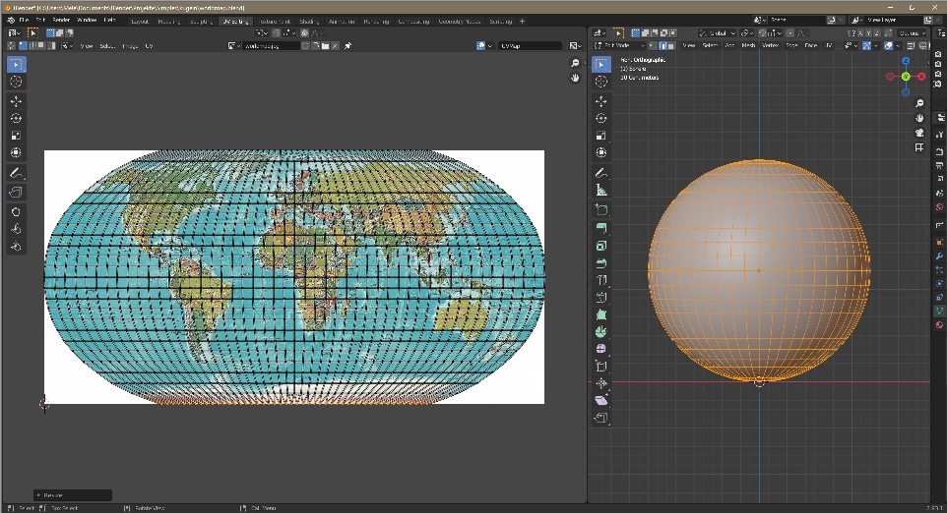The image size is (947, 513).
Task: Switch perspective/orthographic view in 3D viewport
Action: tap(919, 147)
